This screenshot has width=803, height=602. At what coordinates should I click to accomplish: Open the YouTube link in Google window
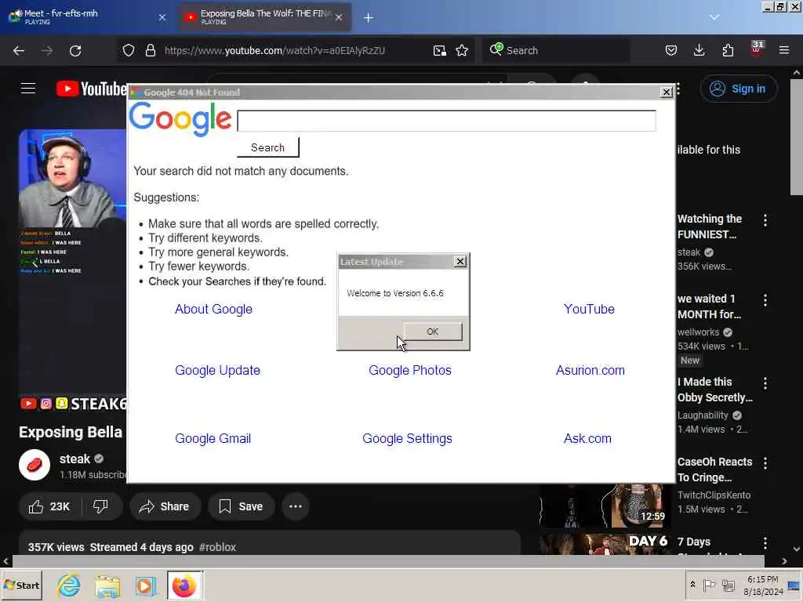click(x=589, y=309)
